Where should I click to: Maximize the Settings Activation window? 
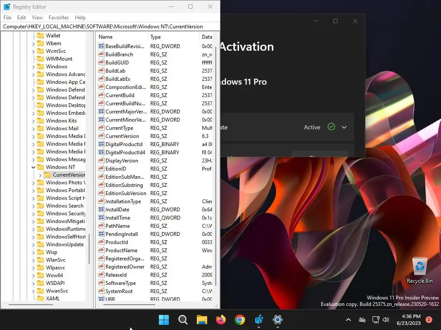[335, 21]
